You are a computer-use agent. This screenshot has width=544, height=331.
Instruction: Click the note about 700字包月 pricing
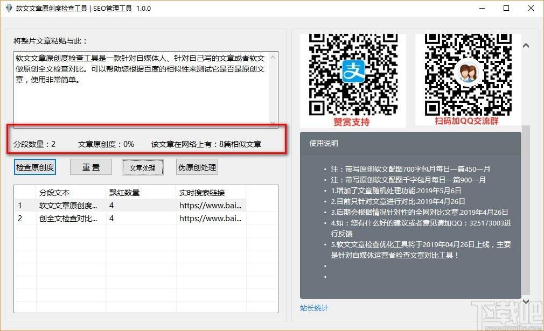click(x=410, y=169)
